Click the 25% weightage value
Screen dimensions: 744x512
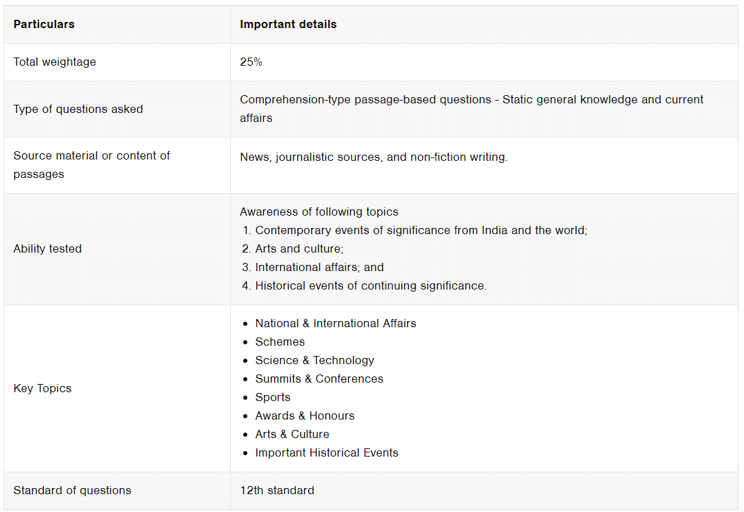pos(251,62)
